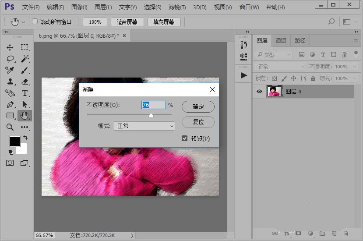Screen dimensions: 363x241
Task: Select the Pen tool
Action: click(10, 105)
